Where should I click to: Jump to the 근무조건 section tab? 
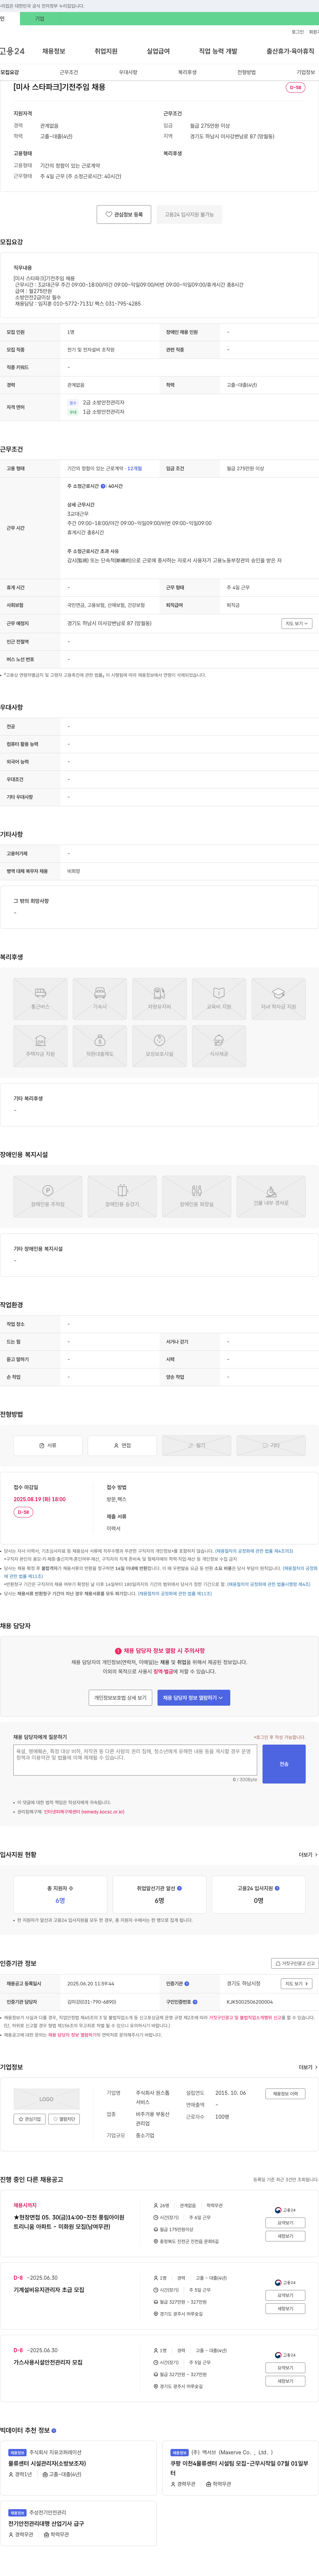pyautogui.click(x=69, y=72)
